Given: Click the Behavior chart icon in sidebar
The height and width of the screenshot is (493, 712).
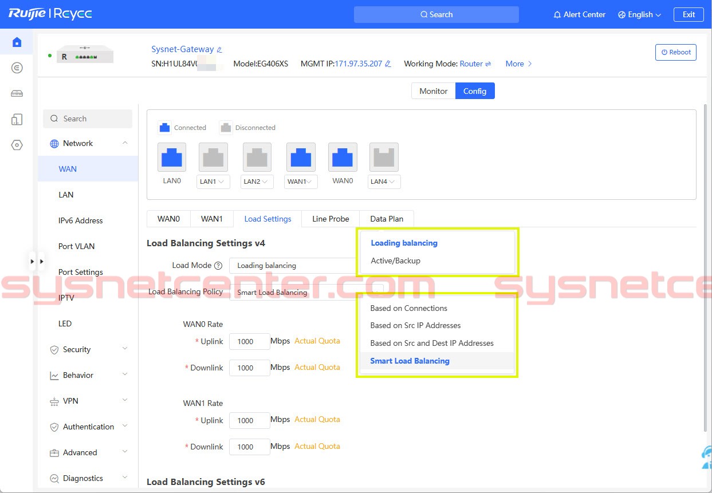Looking at the screenshot, I should pyautogui.click(x=54, y=375).
